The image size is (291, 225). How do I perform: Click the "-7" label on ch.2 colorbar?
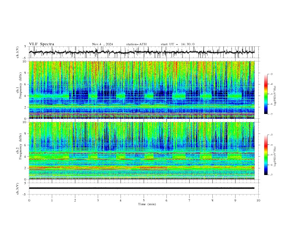(271, 175)
